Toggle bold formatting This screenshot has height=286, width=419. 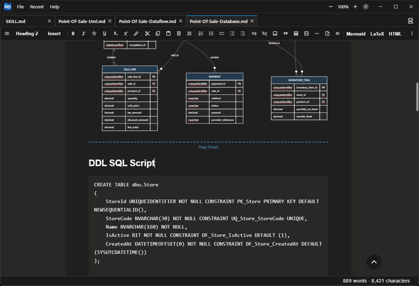73,34
